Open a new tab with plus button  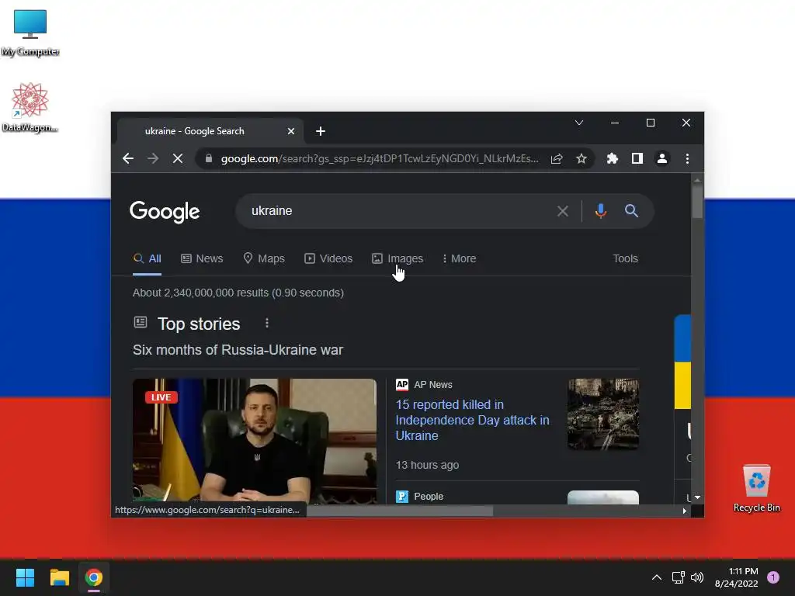tap(321, 131)
